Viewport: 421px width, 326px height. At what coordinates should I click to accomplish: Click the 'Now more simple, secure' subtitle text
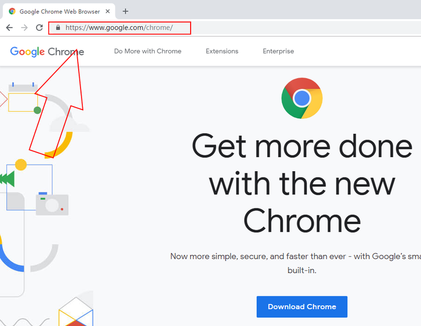coord(296,263)
